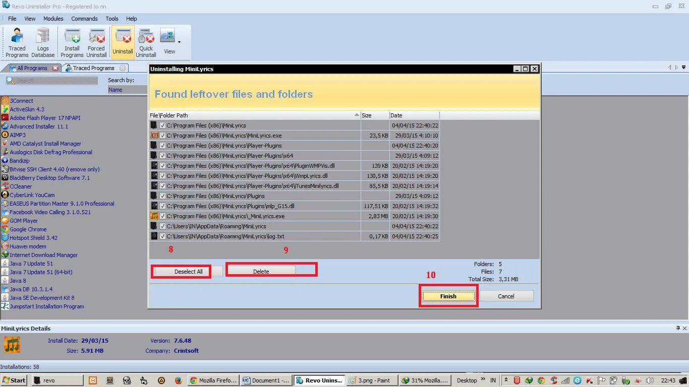Viewport: 689px width, 387px height.
Task: Uncheck the iTunesMinilyrics.dll checkbox
Action: 162,186
